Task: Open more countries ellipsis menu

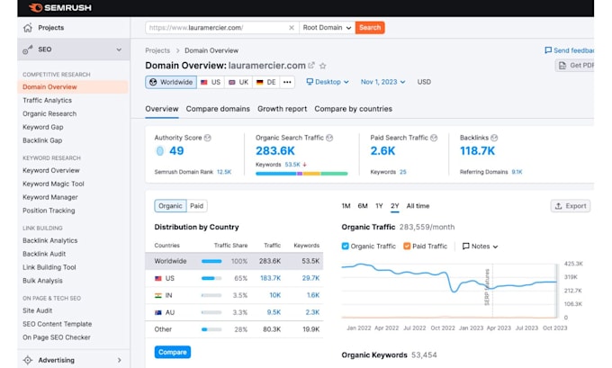Action: 287,82
